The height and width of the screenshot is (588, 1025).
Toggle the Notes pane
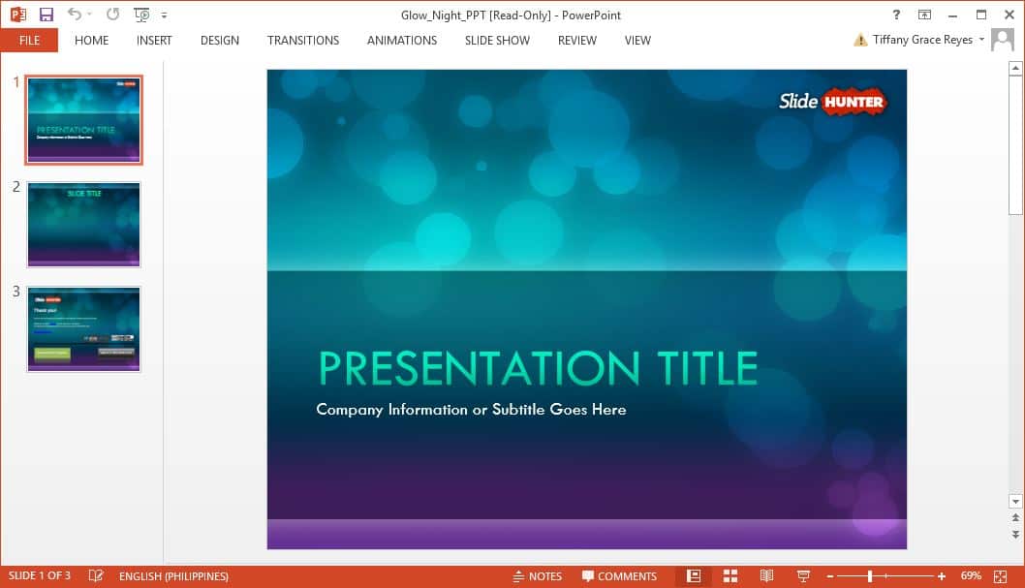[537, 576]
